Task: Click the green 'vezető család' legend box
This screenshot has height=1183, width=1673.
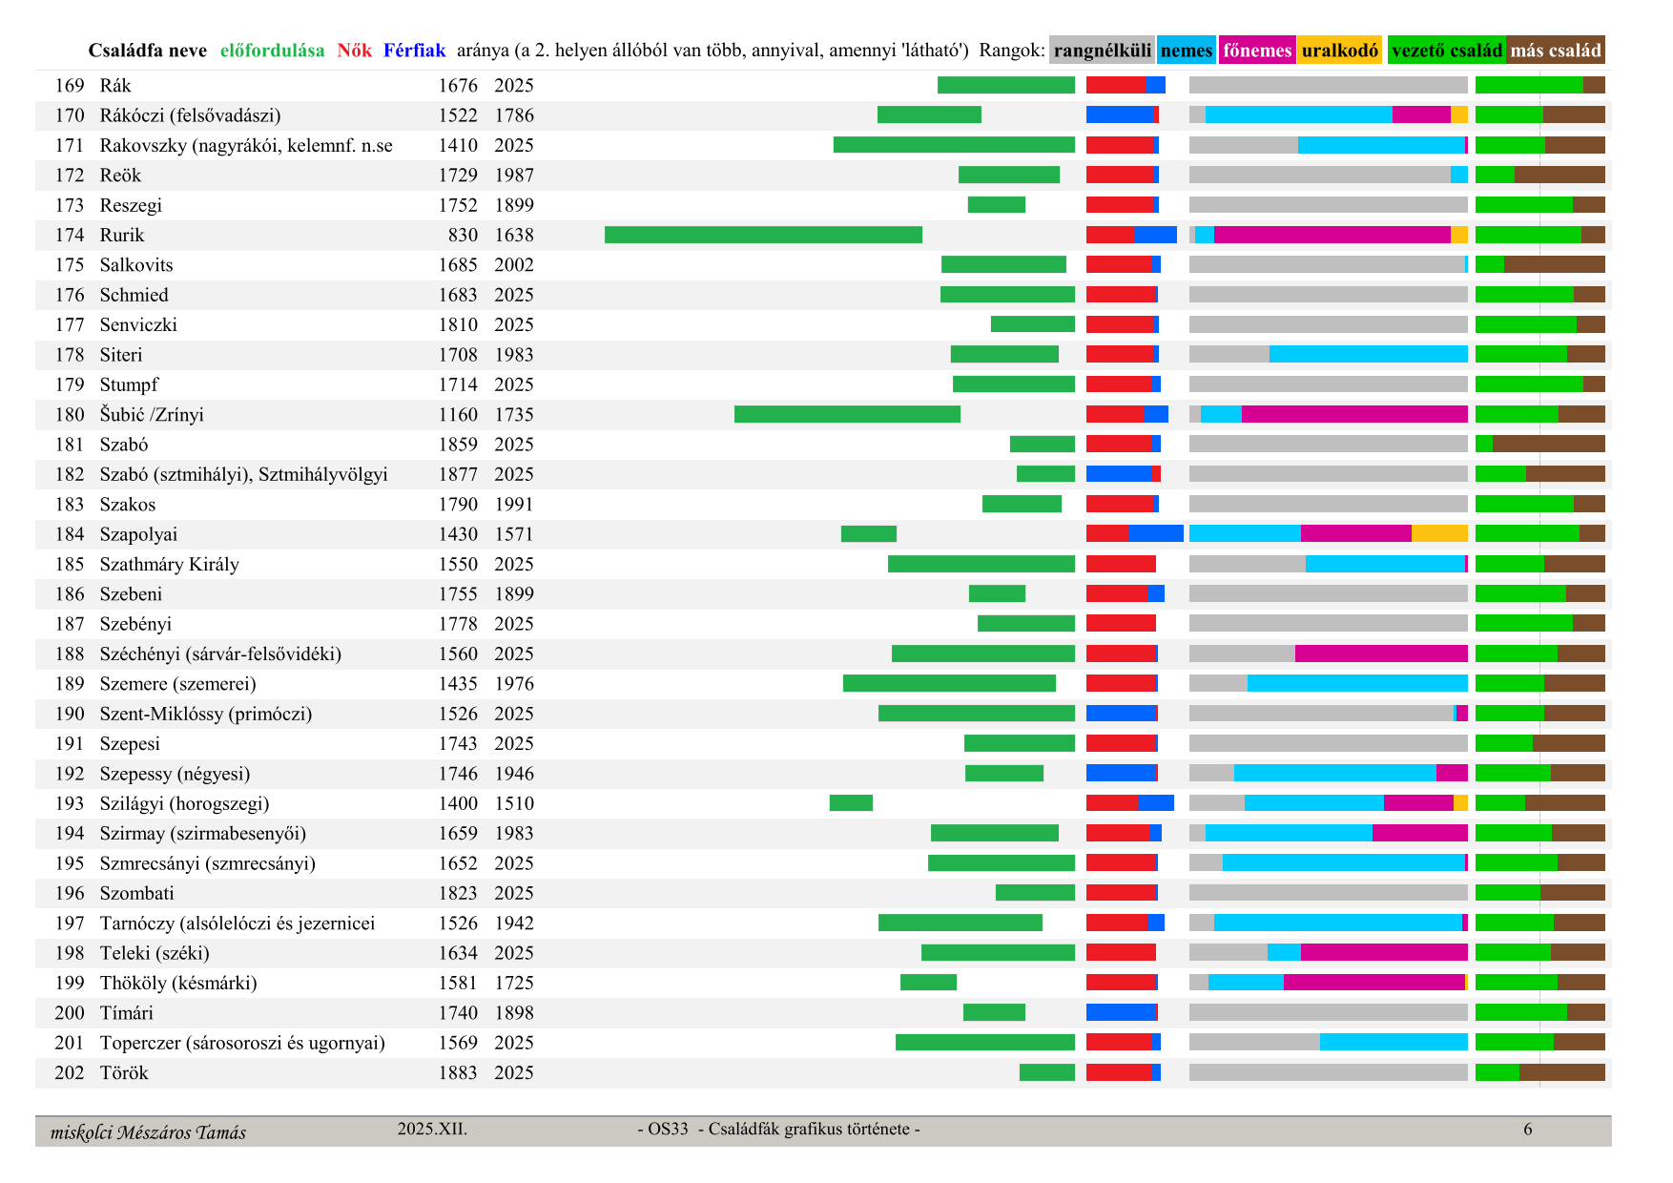Action: pyautogui.click(x=1446, y=51)
